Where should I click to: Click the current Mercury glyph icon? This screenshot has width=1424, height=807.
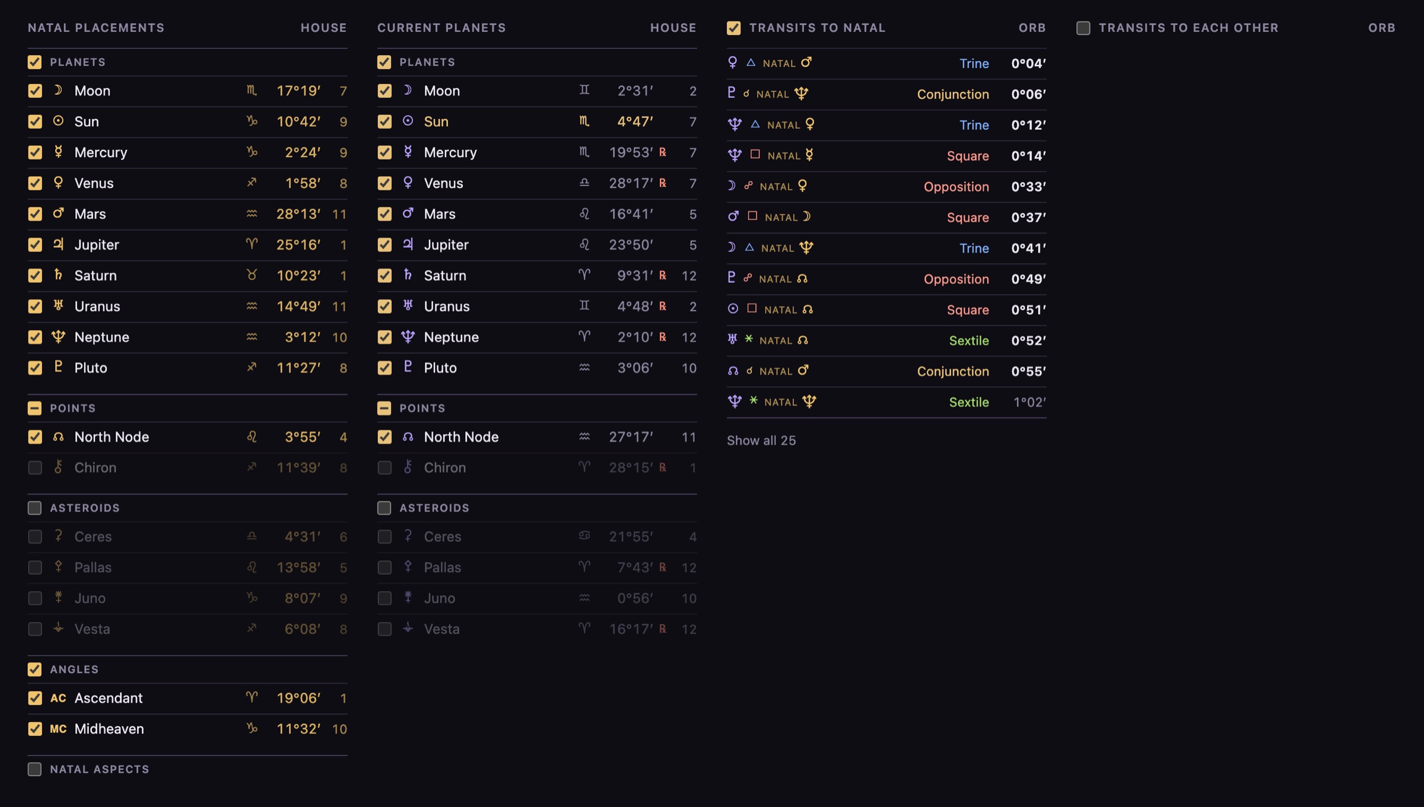pyautogui.click(x=408, y=152)
